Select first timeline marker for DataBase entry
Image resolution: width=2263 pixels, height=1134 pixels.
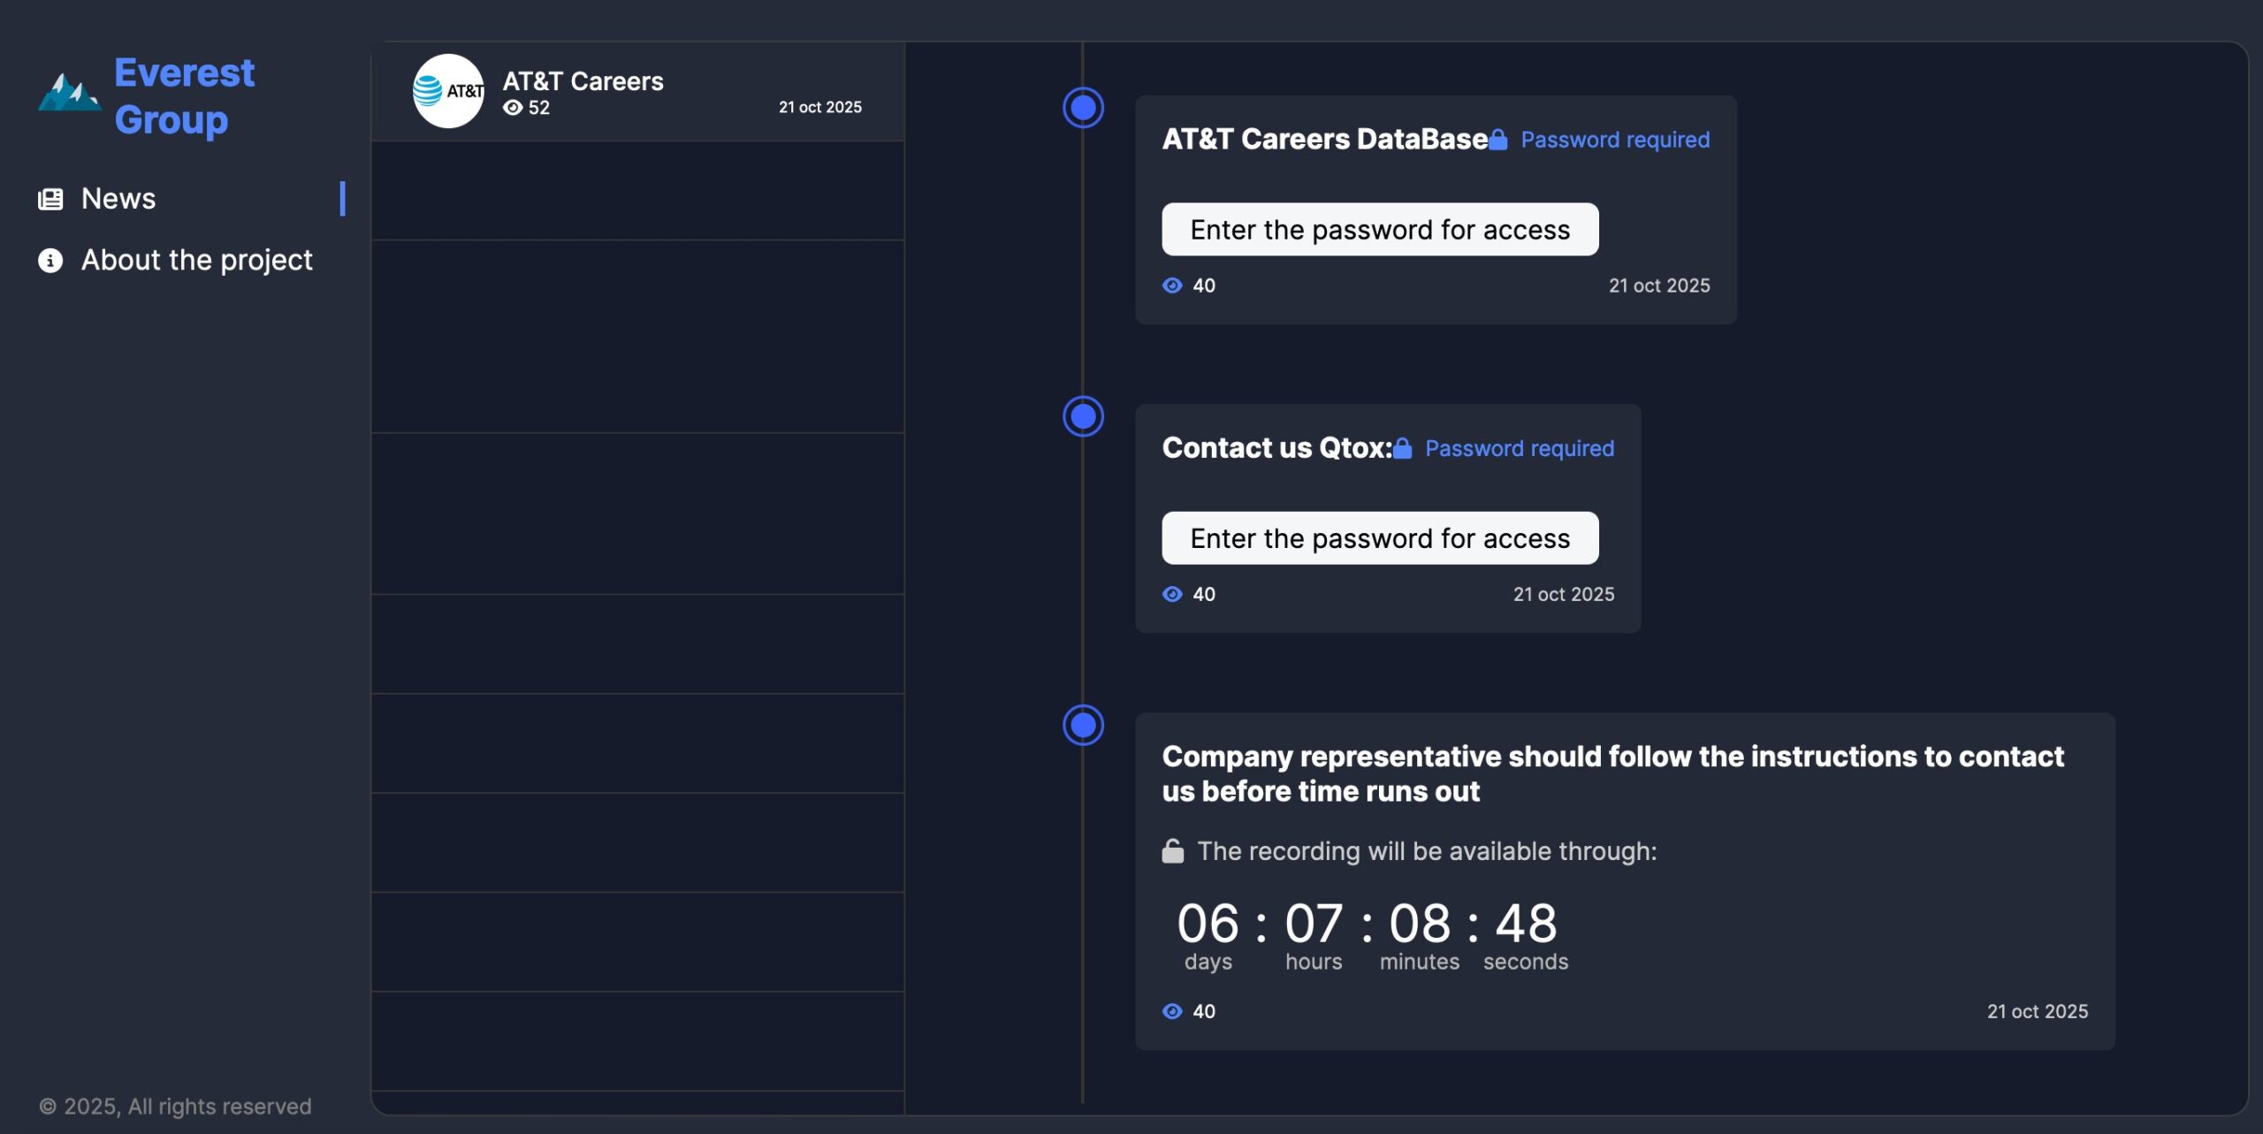tap(1083, 108)
